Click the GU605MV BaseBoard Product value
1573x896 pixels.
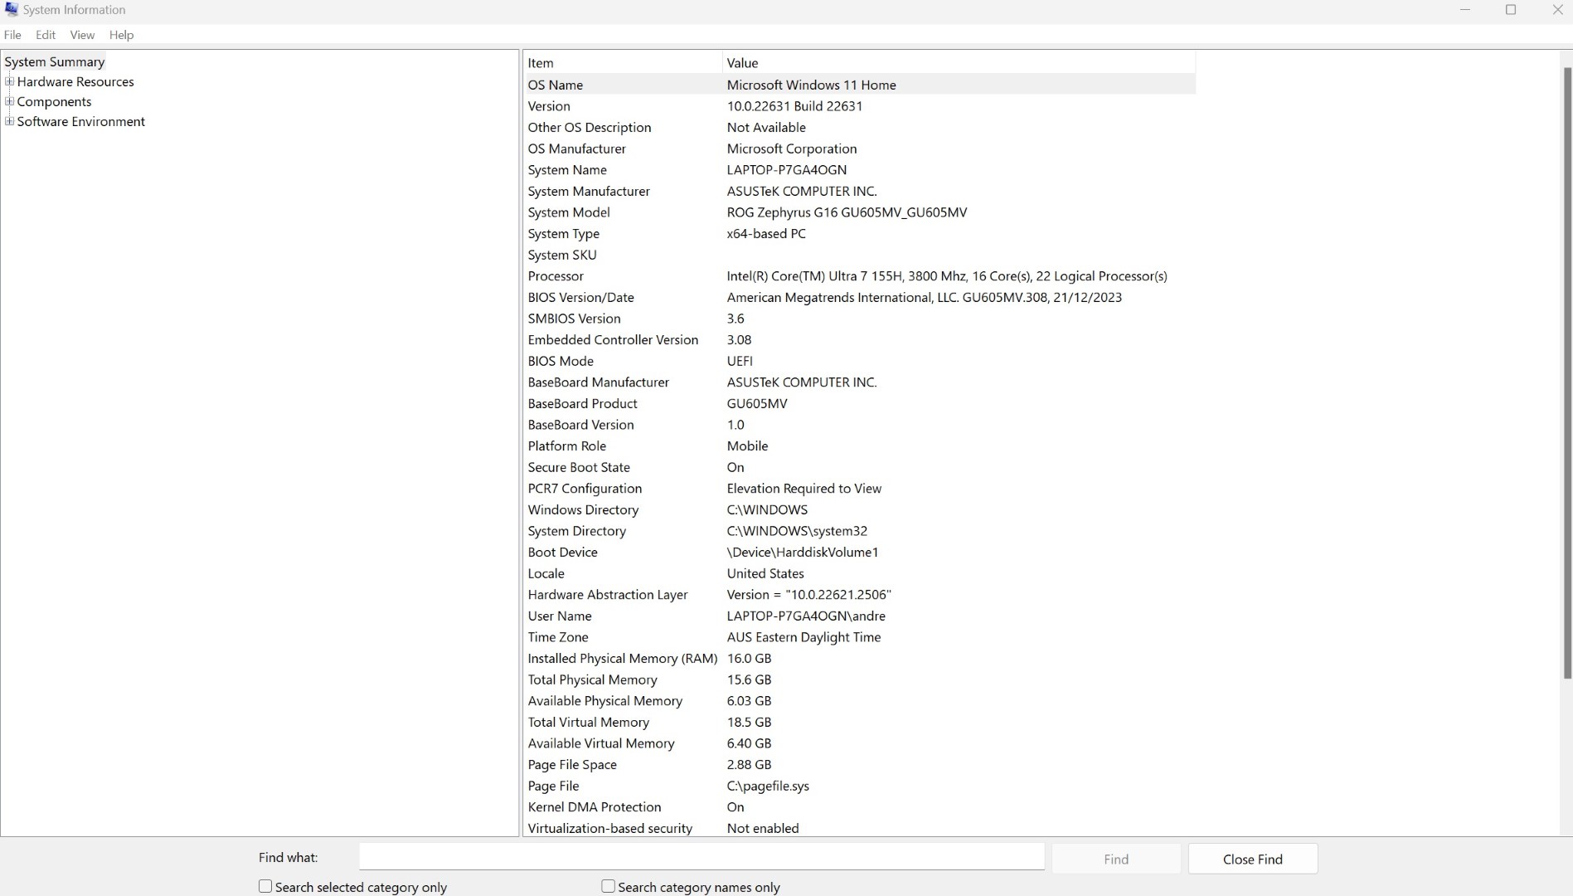(x=757, y=403)
